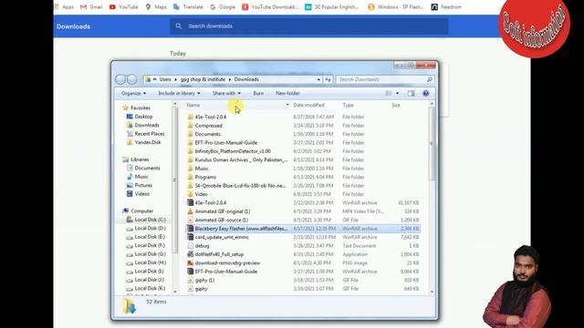Open the Name column filter dropdown arrow

[x=287, y=106]
